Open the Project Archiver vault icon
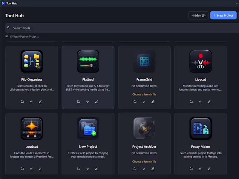This screenshot has height=179, width=239. [144, 129]
